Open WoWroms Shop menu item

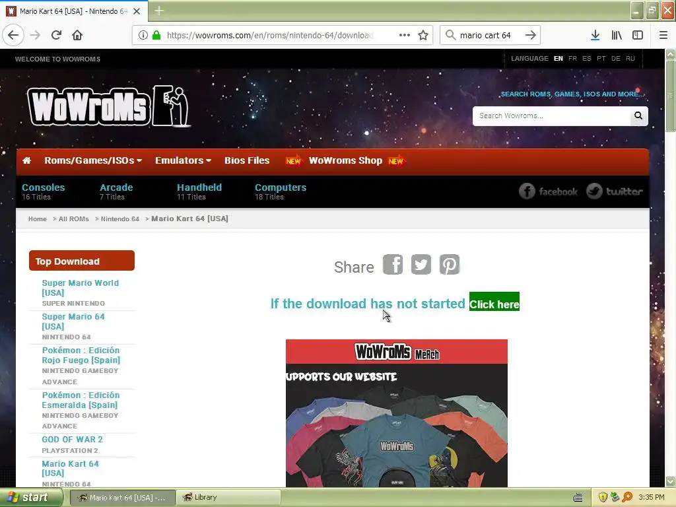345,160
